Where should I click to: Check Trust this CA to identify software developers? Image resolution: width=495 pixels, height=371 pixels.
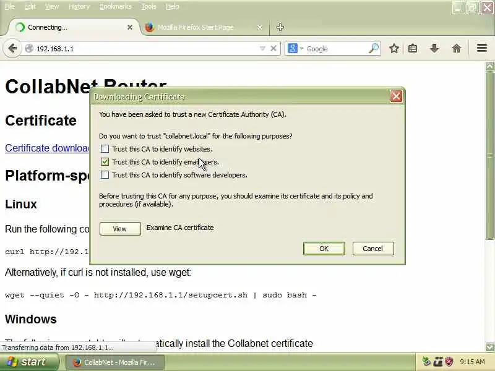(x=105, y=175)
